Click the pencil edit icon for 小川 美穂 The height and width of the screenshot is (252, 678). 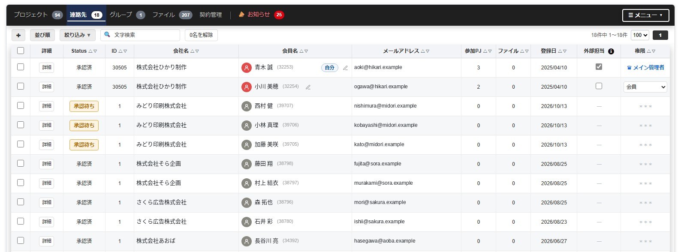click(308, 87)
